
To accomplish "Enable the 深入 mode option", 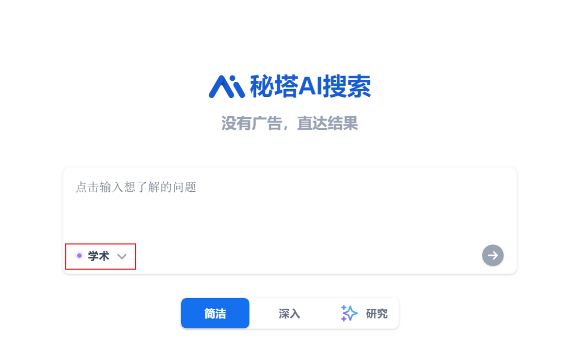I will tap(289, 313).
